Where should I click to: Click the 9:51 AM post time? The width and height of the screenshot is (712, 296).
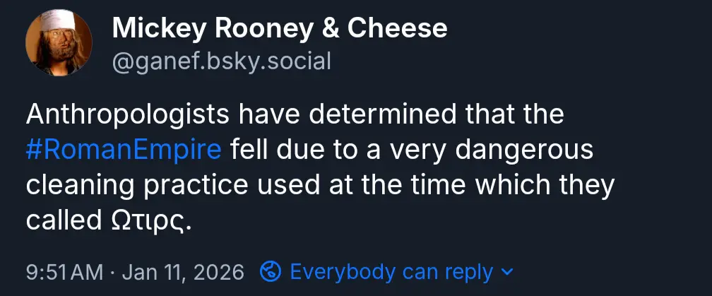click(64, 271)
